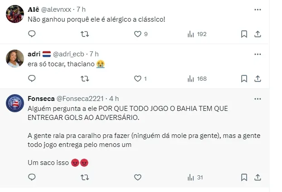The height and width of the screenshot is (192, 282).
Task: Click Fonseca's Bahia crest avatar
Action: click(x=15, y=103)
